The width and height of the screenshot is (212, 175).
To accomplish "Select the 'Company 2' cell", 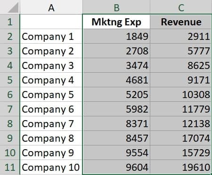I will (x=51, y=51).
